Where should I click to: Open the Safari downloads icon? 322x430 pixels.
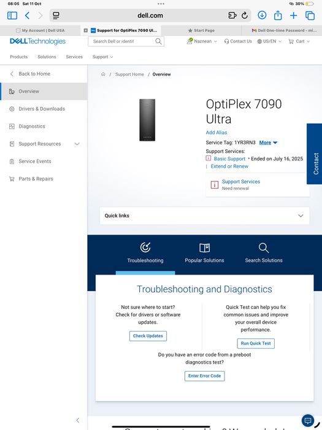(x=262, y=15)
